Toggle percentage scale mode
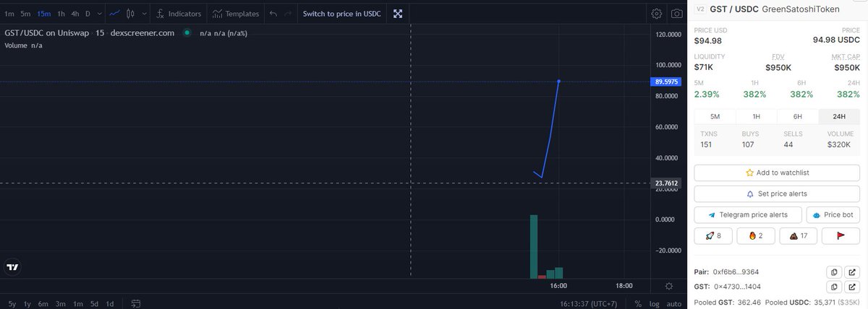 (x=638, y=303)
